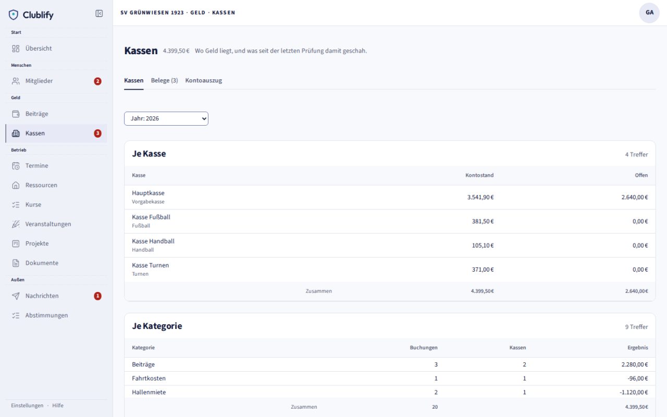Go to Mitglieder in the sidebar

pyautogui.click(x=56, y=81)
